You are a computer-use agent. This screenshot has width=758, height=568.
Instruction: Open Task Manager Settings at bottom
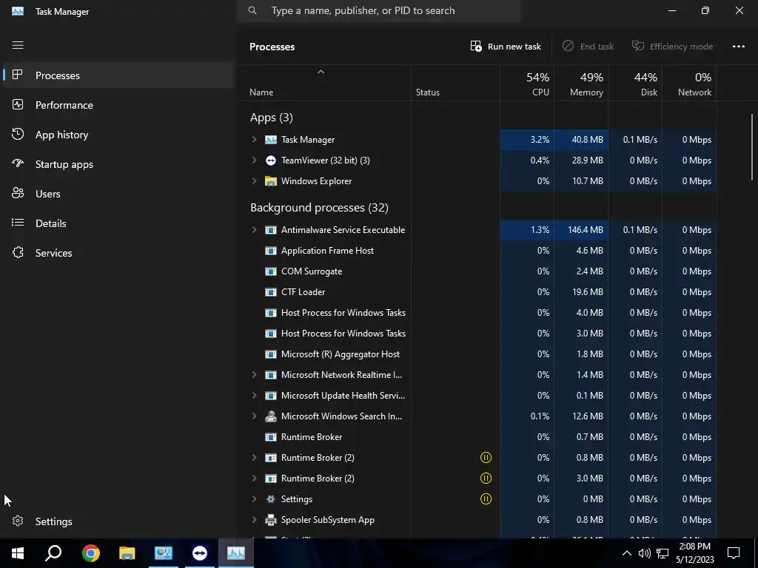pyautogui.click(x=118, y=521)
